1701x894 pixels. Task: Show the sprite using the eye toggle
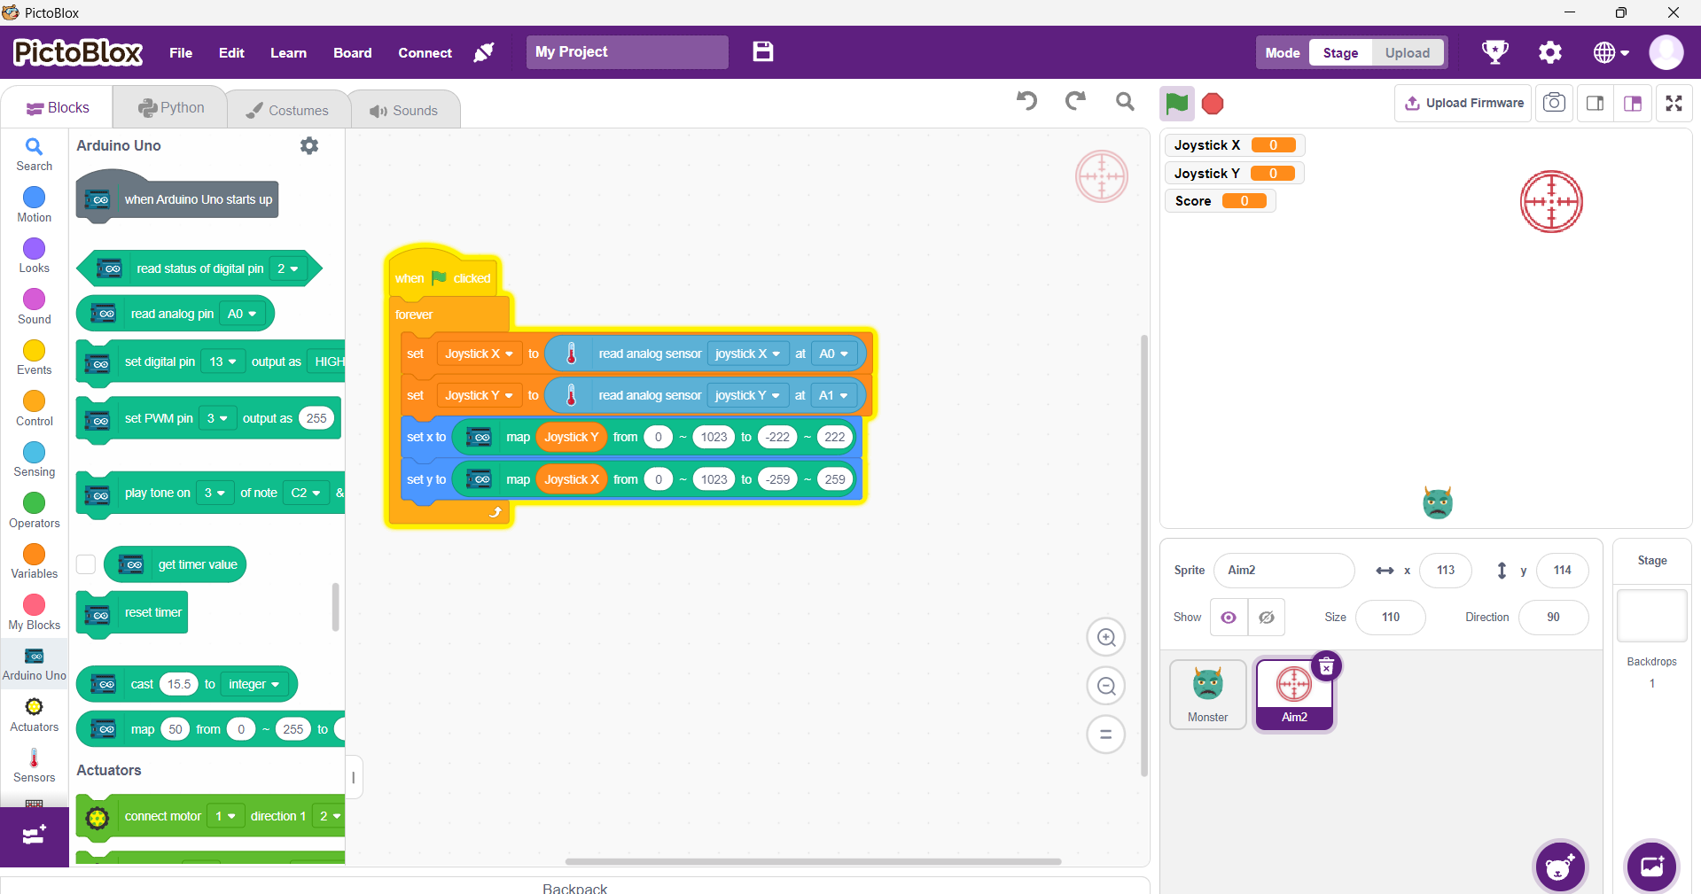click(x=1229, y=618)
